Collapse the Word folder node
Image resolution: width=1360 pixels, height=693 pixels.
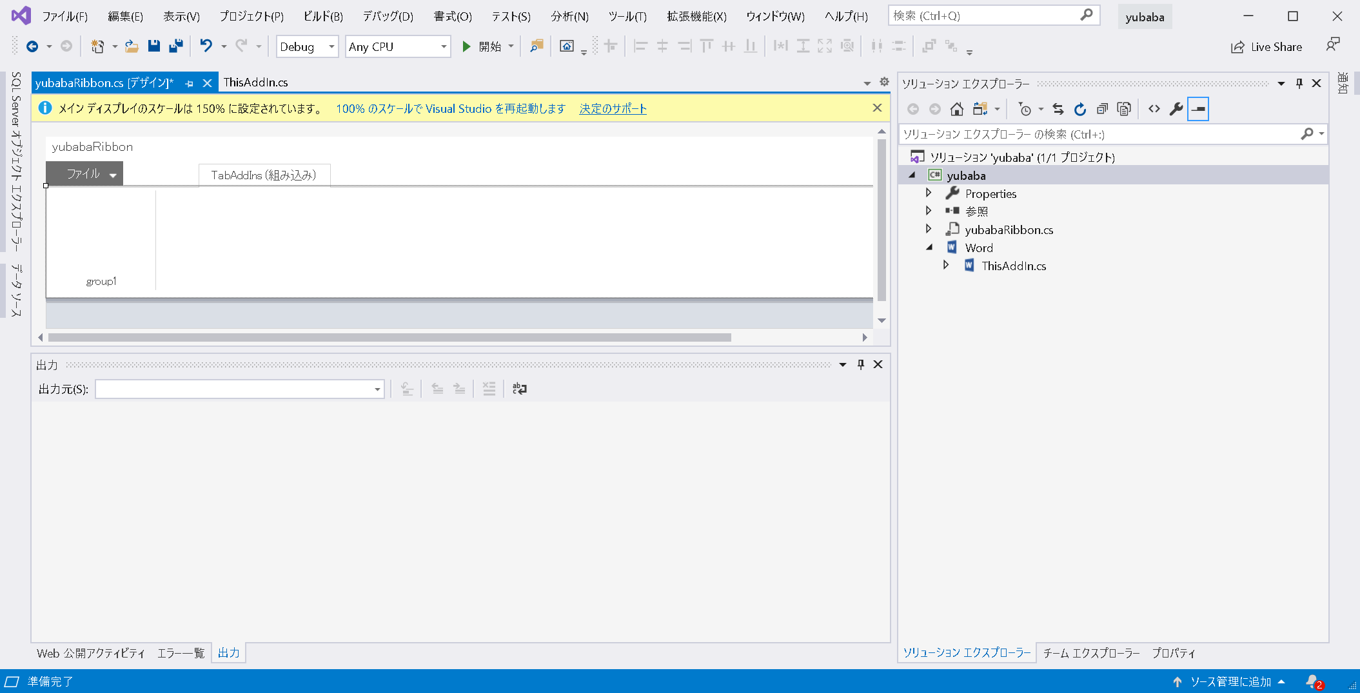(929, 247)
